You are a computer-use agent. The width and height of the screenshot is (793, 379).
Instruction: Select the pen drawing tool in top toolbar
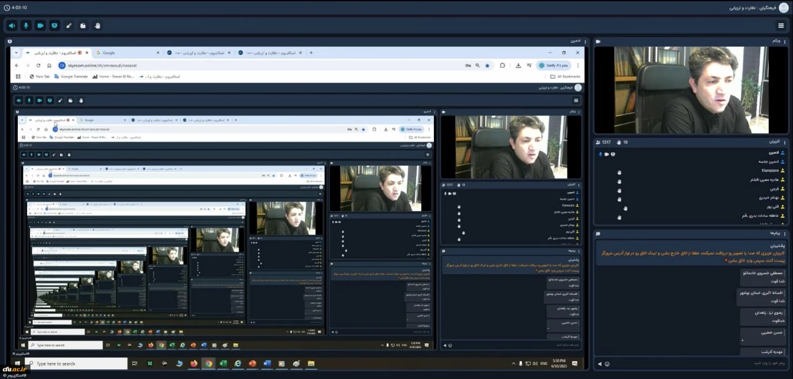69,25
